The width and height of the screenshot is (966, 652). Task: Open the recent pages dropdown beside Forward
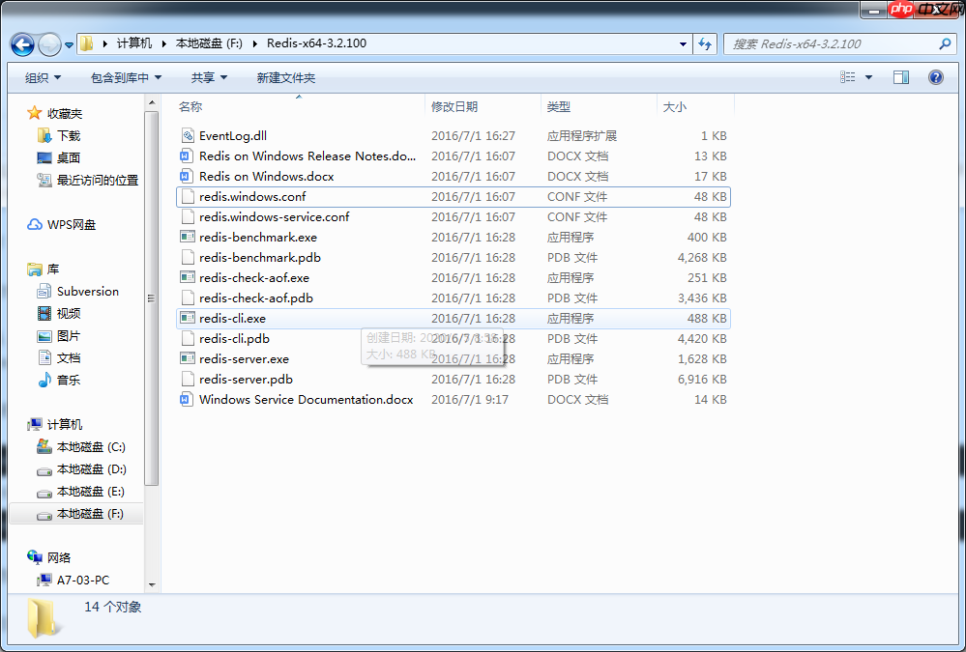[x=69, y=45]
